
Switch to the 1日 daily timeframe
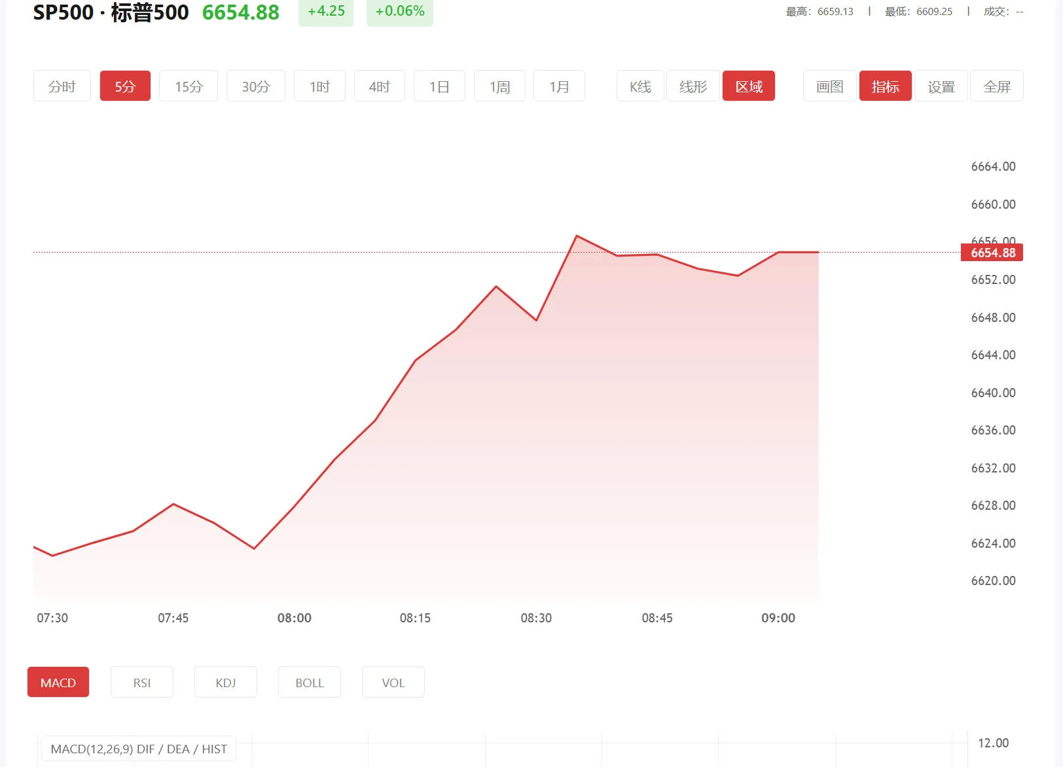(439, 86)
